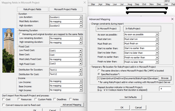Viewport: 175px width, 111px height.
Task: Tick the Resources don't-import checkbox
Action: pos(19,99)
